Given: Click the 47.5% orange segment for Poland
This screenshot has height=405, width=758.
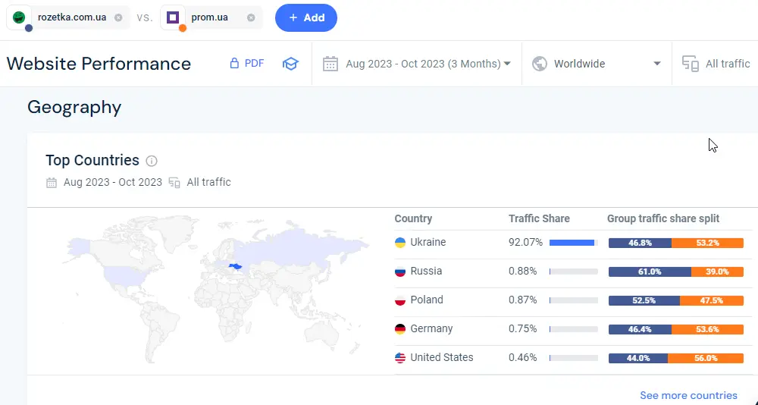Looking at the screenshot, I should tap(712, 300).
